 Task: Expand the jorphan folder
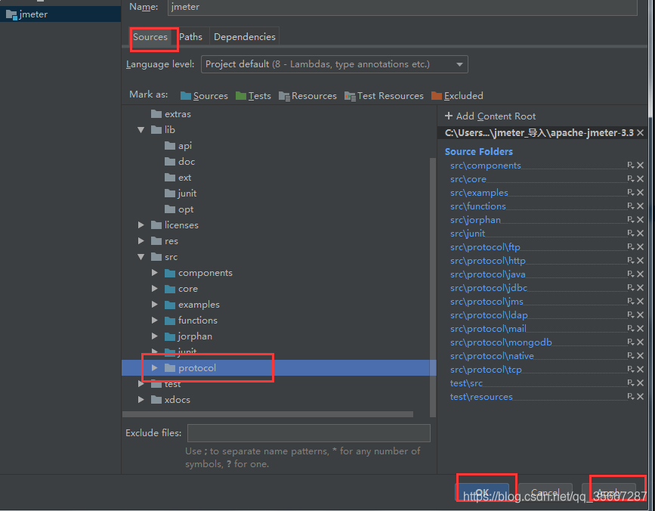click(x=155, y=336)
